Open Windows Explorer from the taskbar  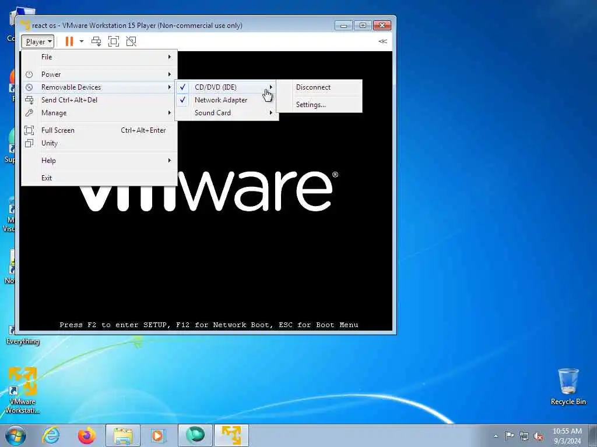pyautogui.click(x=123, y=435)
